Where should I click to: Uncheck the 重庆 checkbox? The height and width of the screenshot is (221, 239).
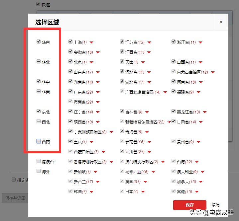click(x=70, y=141)
